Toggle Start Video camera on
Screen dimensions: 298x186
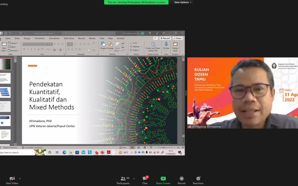[12, 180]
